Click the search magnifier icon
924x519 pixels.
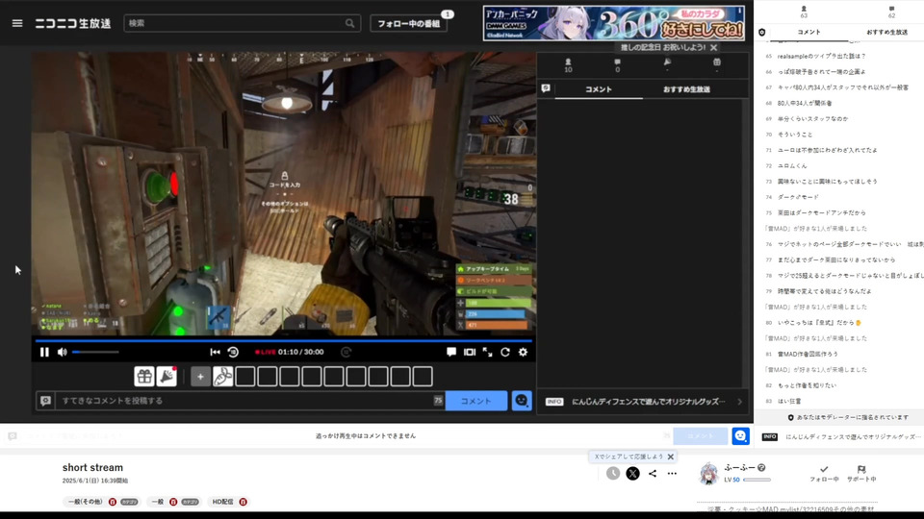point(350,23)
